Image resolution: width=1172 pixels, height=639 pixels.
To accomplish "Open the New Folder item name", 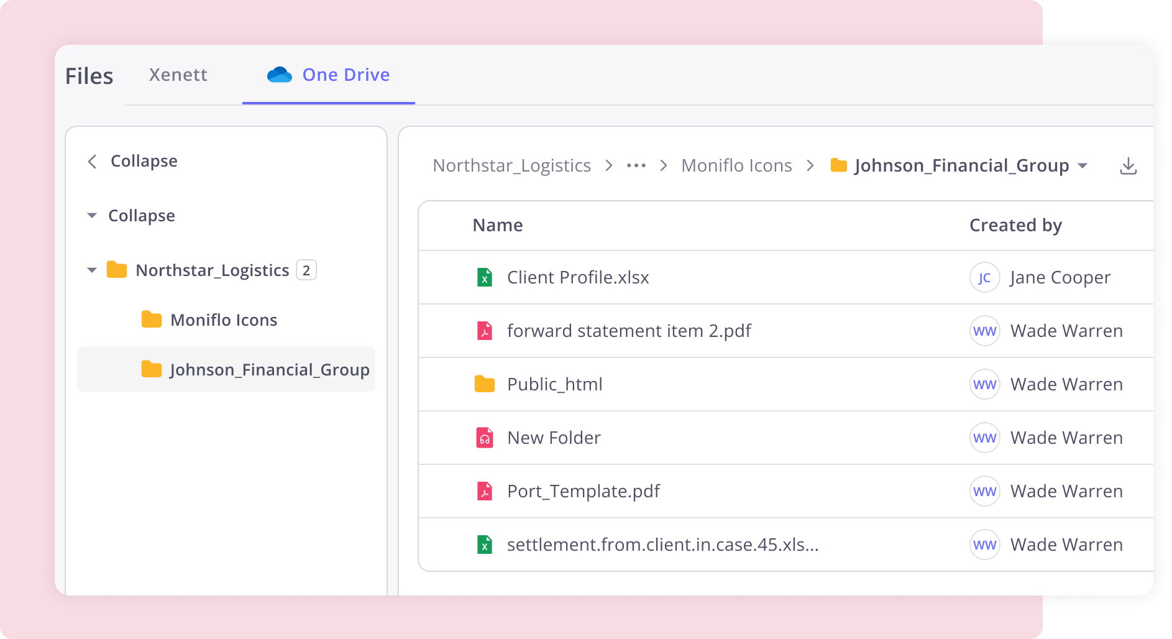I will point(554,438).
